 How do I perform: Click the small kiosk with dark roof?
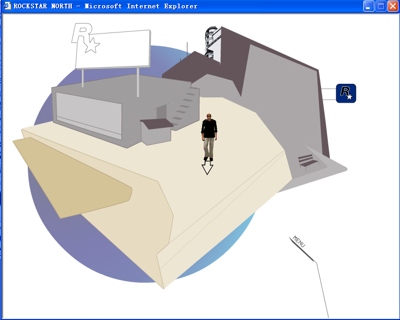157,131
